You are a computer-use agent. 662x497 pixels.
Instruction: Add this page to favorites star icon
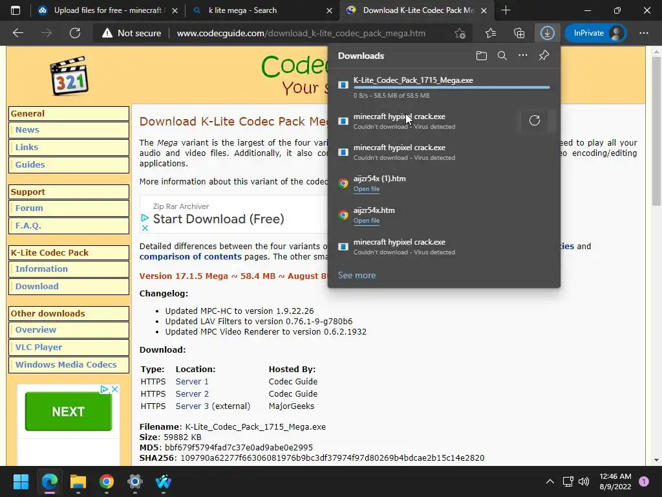(x=460, y=33)
